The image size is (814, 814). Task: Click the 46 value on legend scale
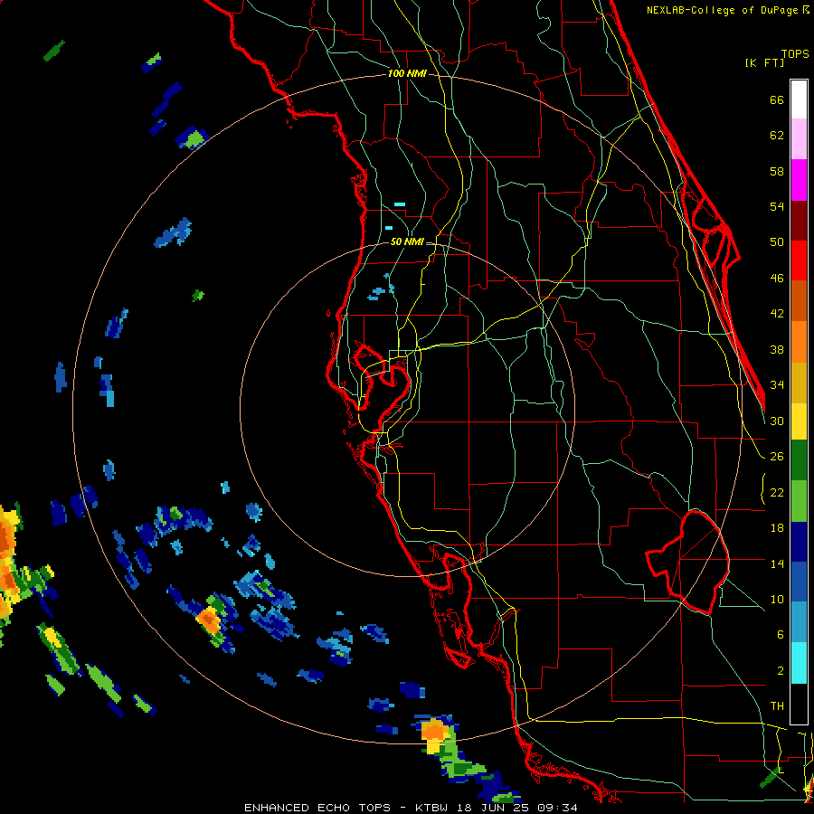pos(777,278)
